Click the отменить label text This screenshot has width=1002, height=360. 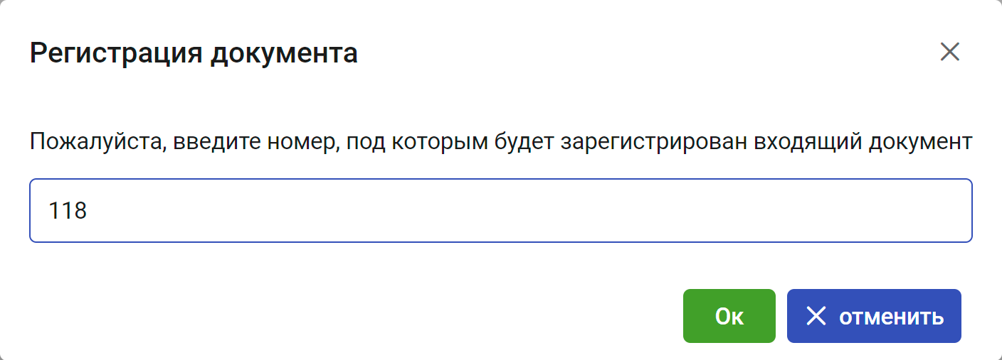coord(892,317)
